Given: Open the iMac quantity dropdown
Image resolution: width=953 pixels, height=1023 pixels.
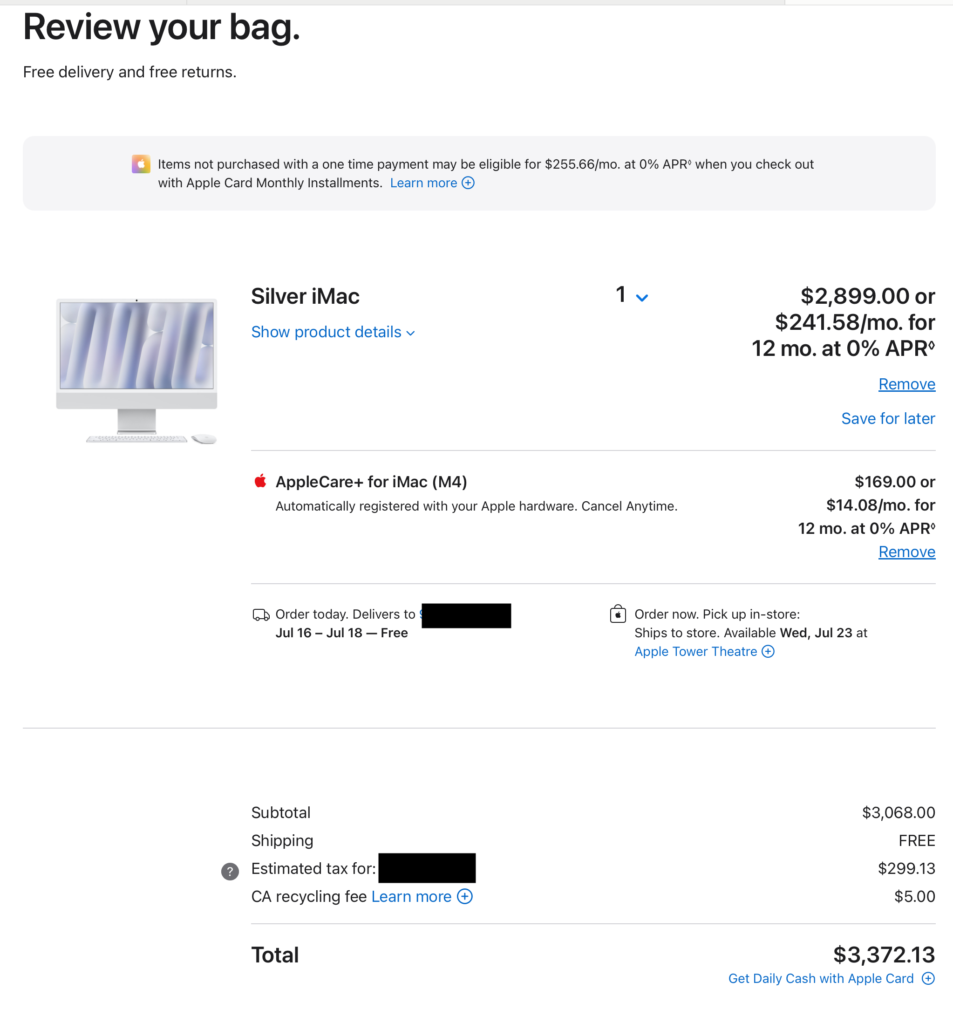Looking at the screenshot, I should coord(632,296).
